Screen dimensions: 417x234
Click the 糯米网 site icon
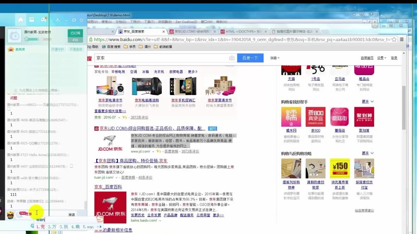click(x=292, y=117)
